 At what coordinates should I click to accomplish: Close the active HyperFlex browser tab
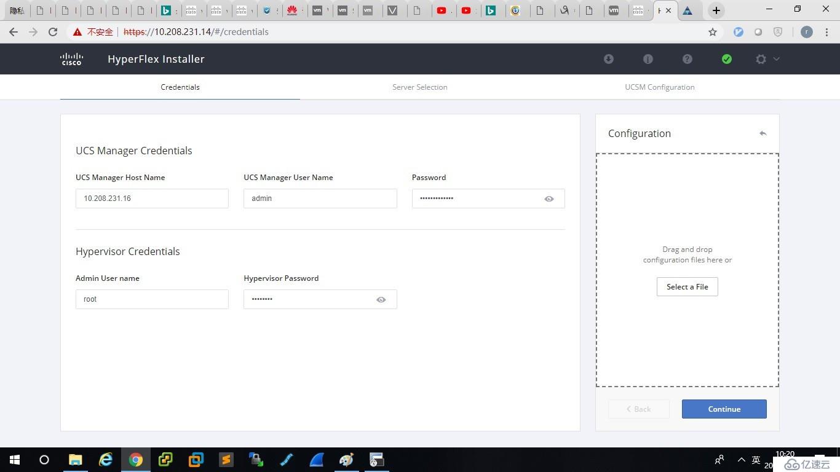[668, 10]
